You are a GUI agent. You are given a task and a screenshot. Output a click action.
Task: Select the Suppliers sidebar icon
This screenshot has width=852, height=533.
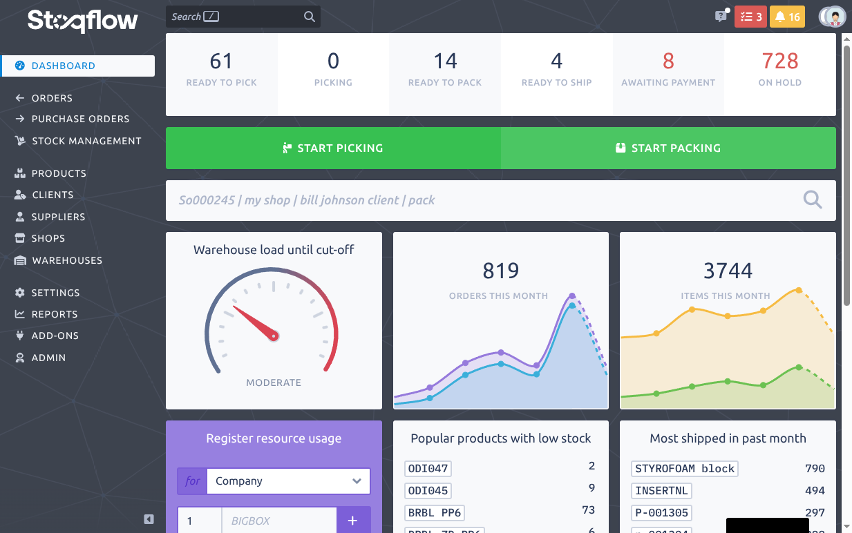21,217
